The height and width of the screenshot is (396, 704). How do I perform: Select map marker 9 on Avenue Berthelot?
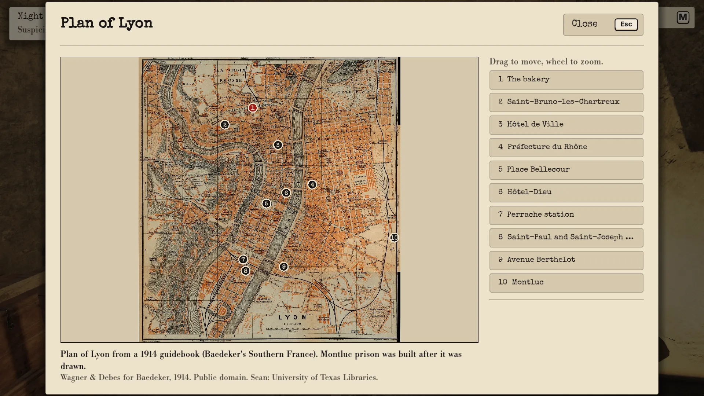pyautogui.click(x=283, y=267)
